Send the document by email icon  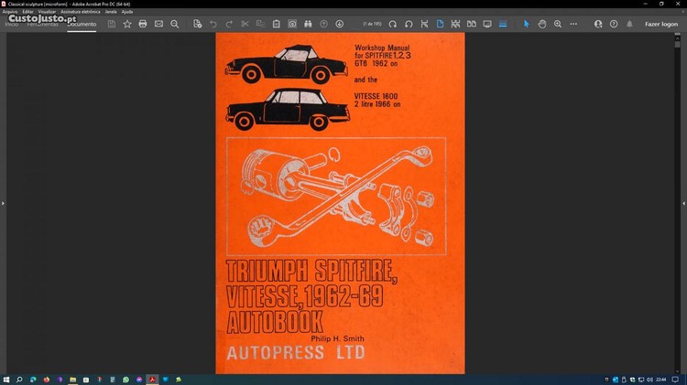click(x=158, y=24)
